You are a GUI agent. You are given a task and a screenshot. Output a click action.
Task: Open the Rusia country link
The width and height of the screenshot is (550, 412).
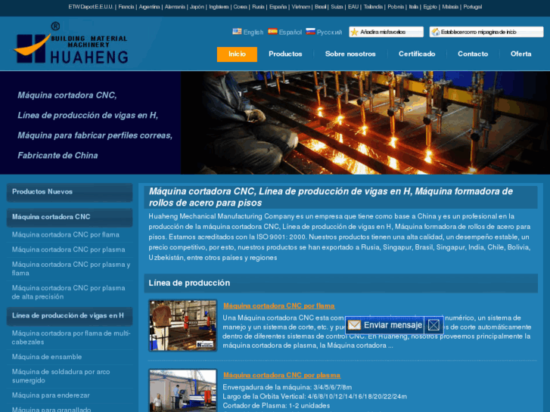coord(258,7)
